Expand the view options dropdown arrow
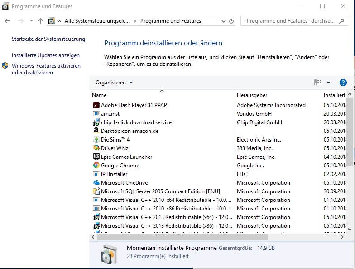The image size is (355, 269). [328, 83]
